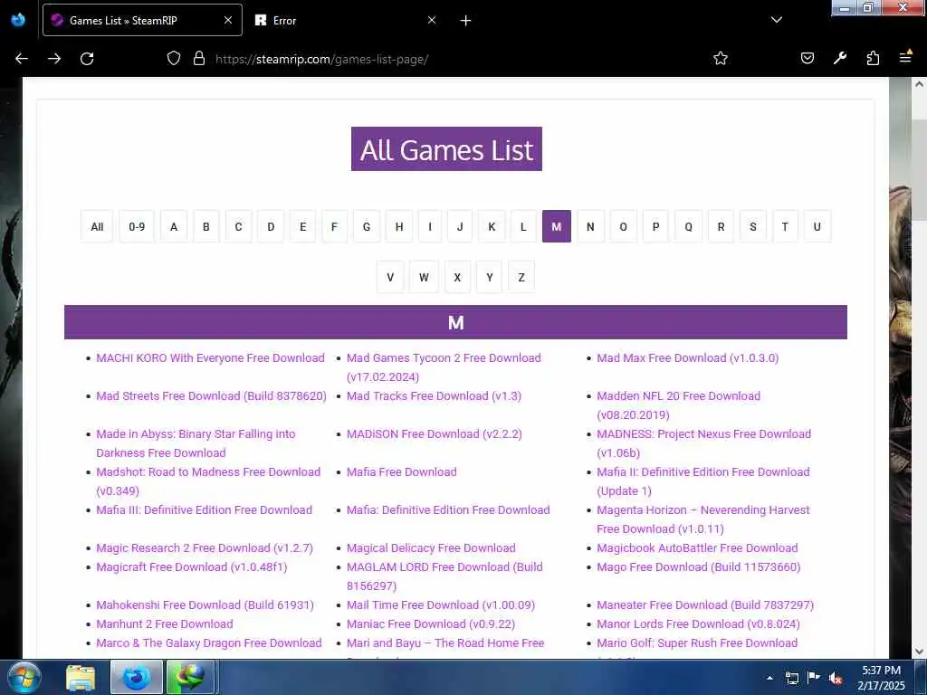Filter games list by 0-9
The width and height of the screenshot is (927, 695).
[137, 226]
